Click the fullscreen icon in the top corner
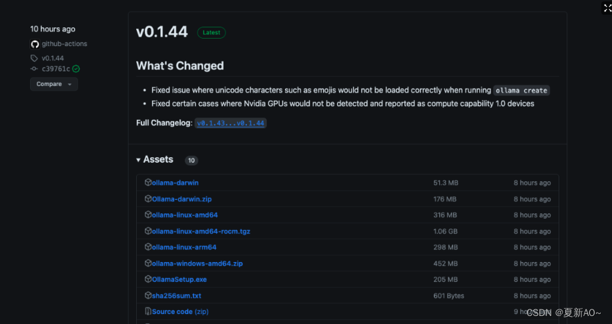This screenshot has height=324, width=612. click(x=607, y=8)
